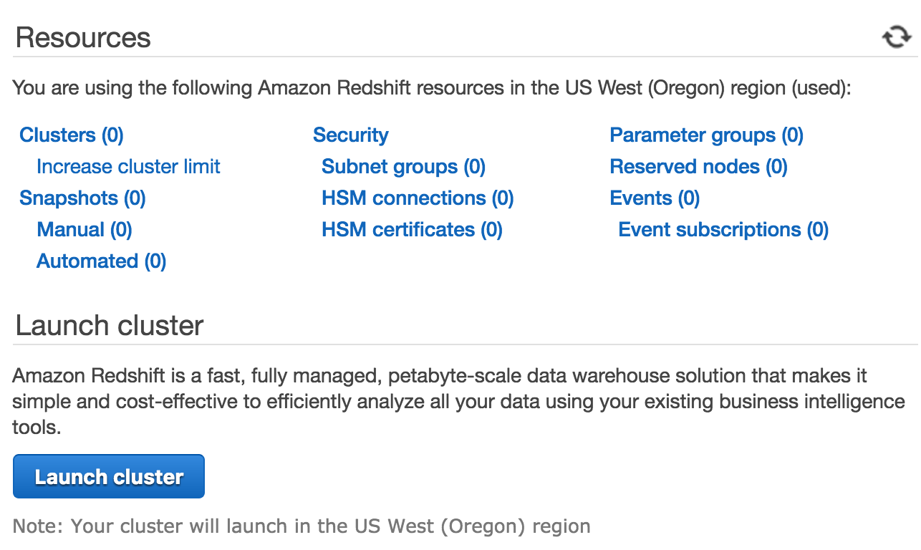Image resolution: width=921 pixels, height=550 pixels.
Task: Go to Parameter groups (0)
Action: click(707, 135)
